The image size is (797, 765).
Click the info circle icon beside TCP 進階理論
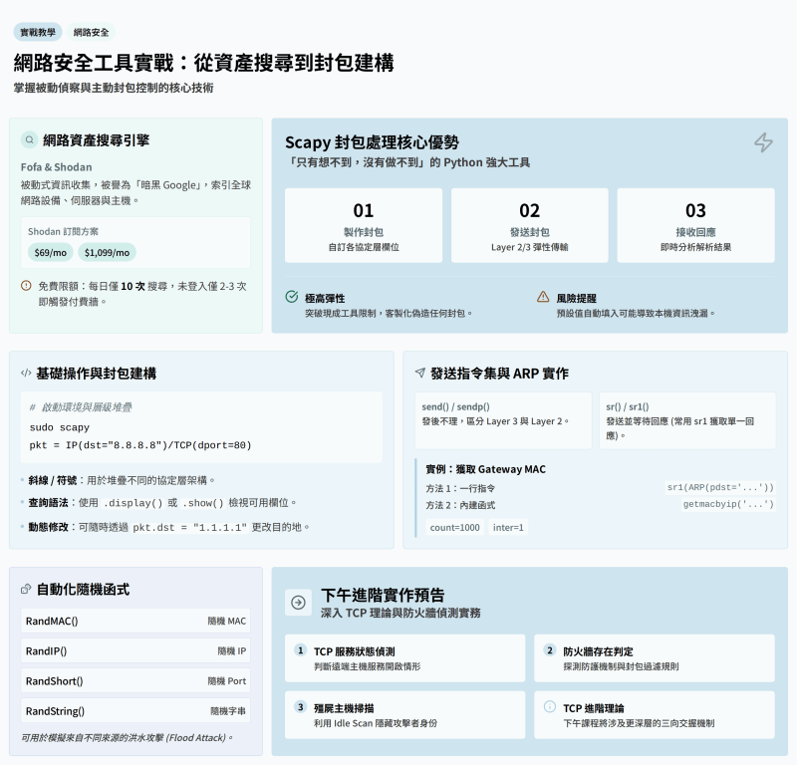[x=550, y=706]
